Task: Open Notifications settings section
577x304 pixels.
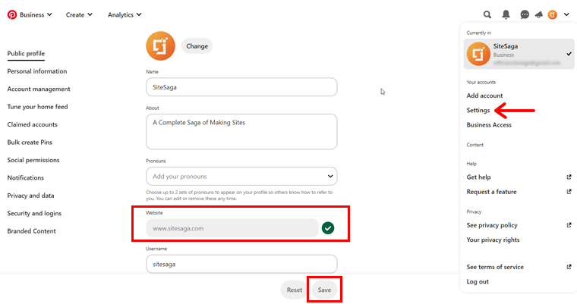Action: click(x=25, y=177)
